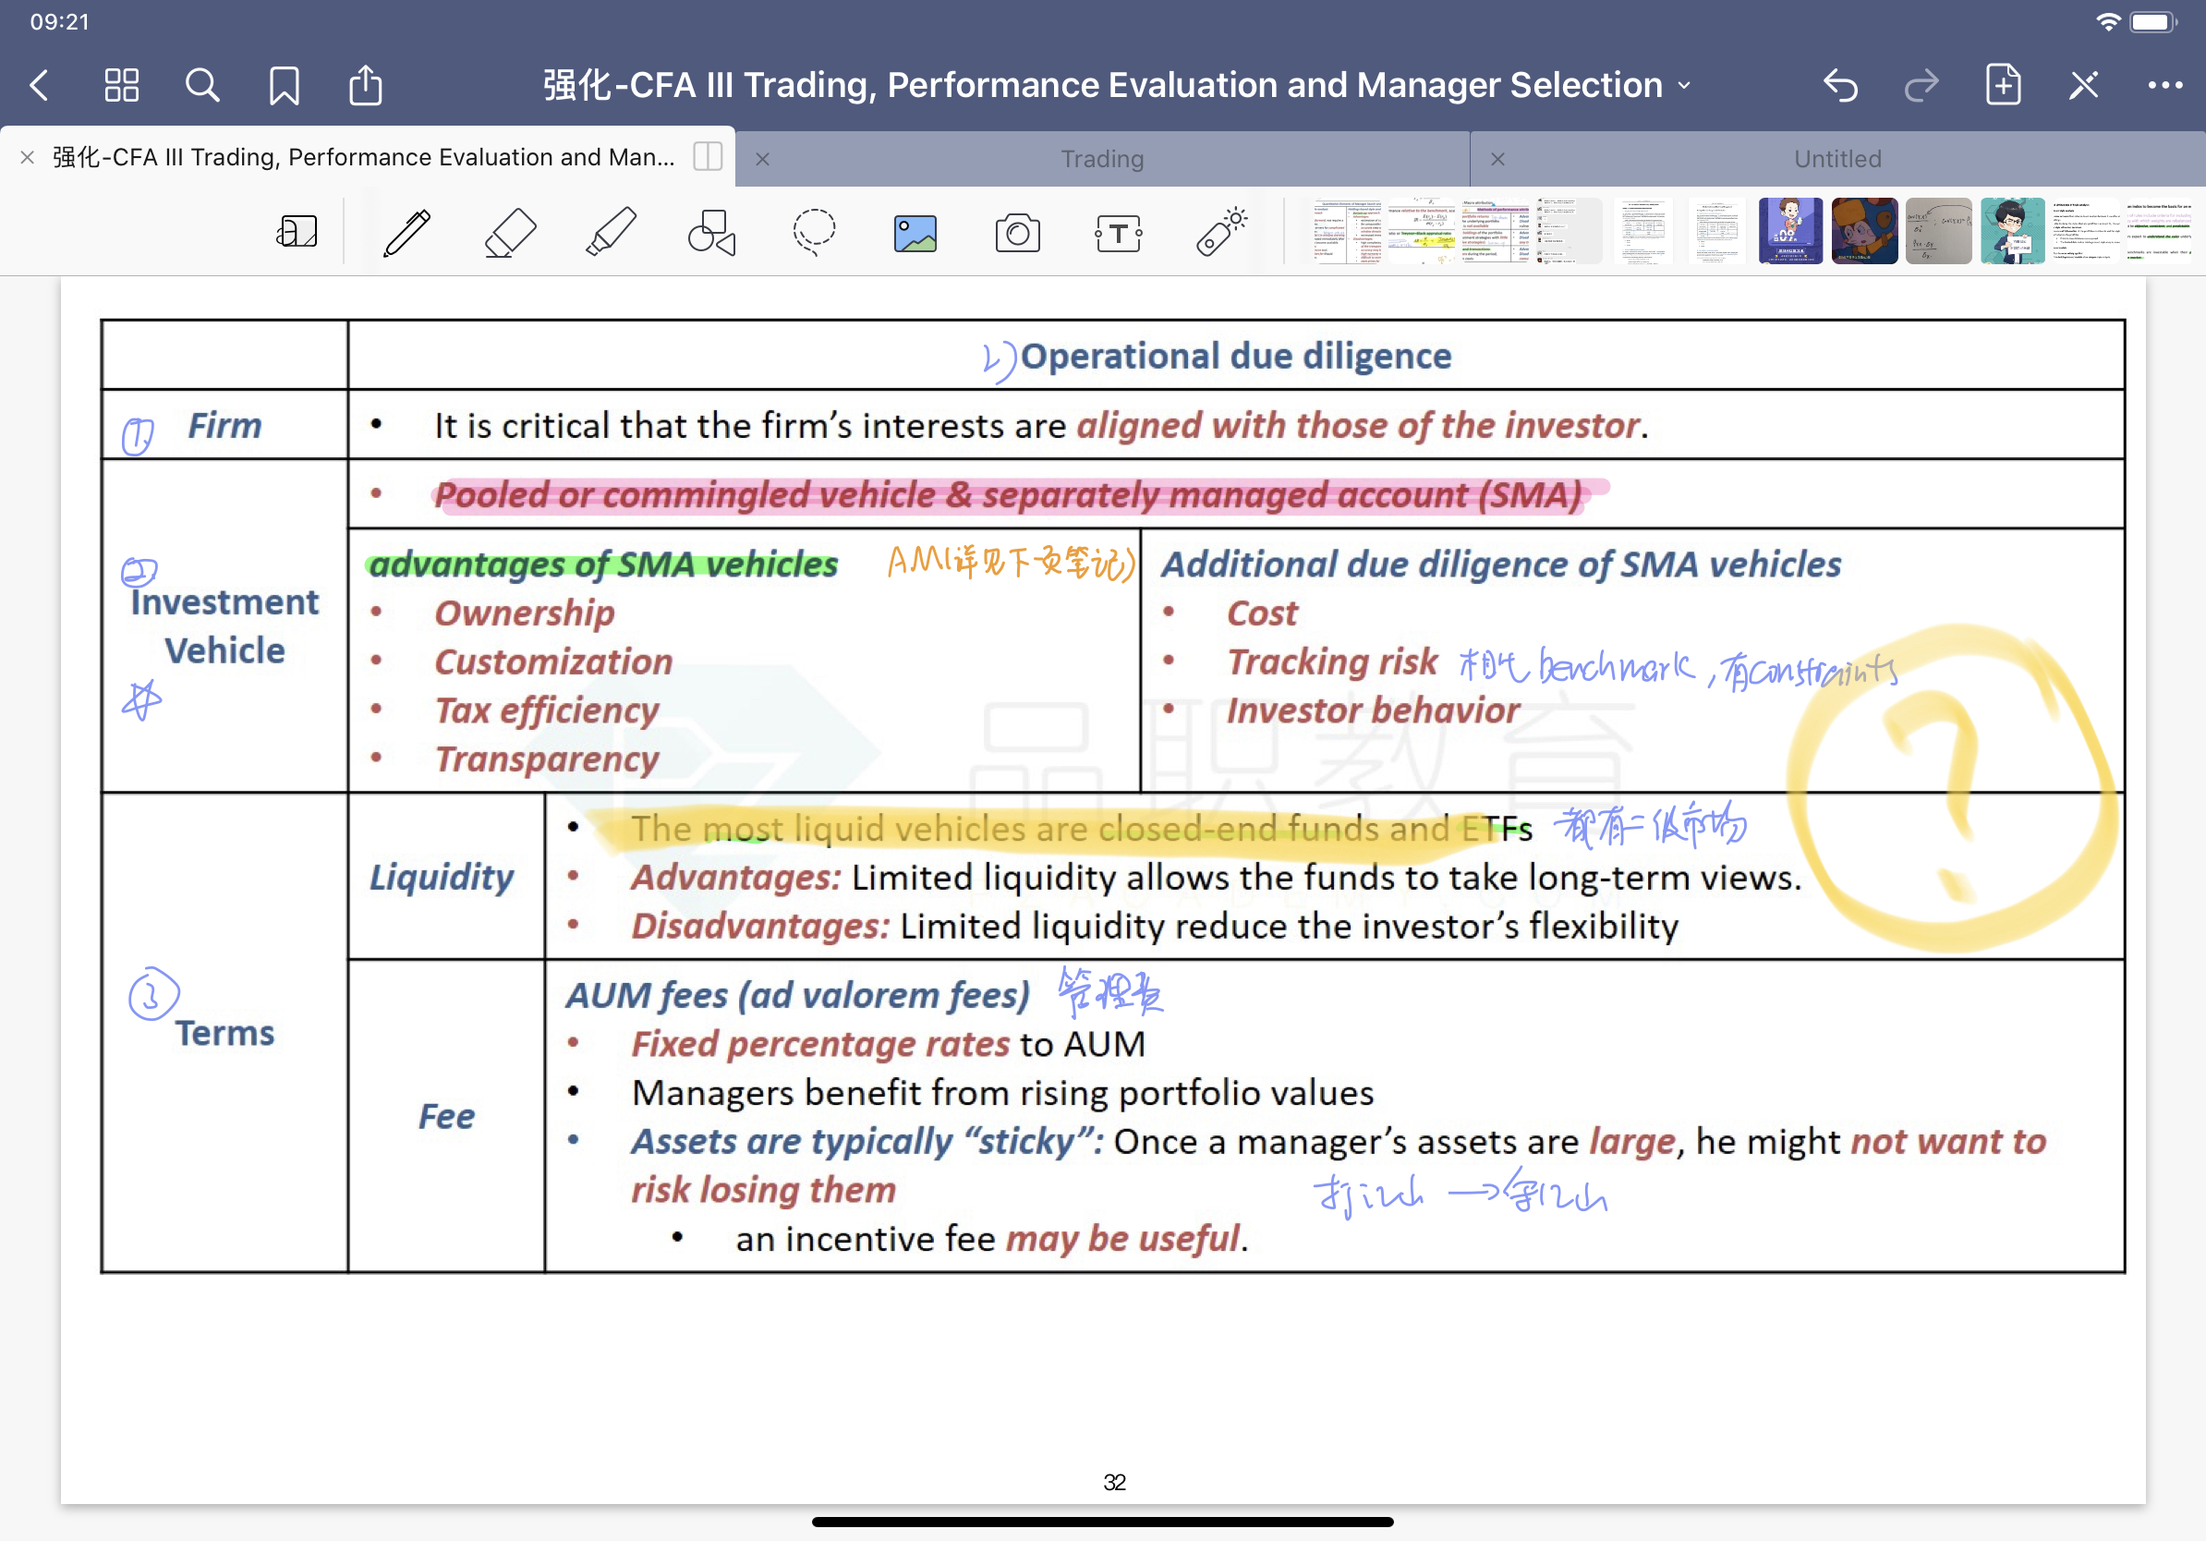Viewport: 2206px width, 1541px height.
Task: Select the Eraser tool
Action: click(509, 233)
